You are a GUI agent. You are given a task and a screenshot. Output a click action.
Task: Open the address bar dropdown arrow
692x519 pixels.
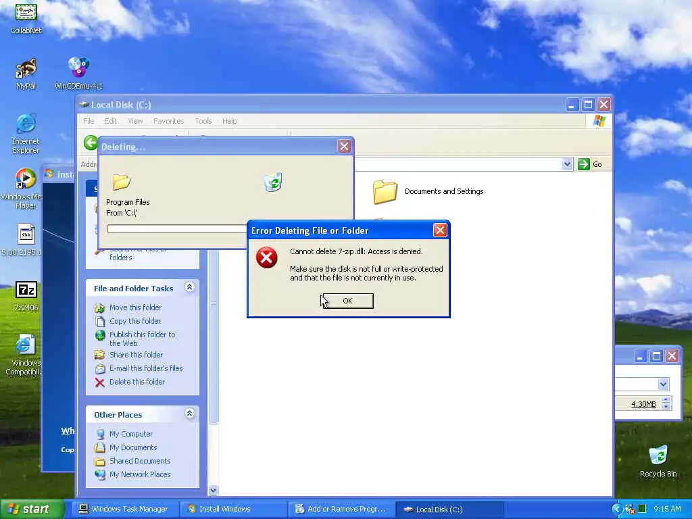pyautogui.click(x=567, y=164)
